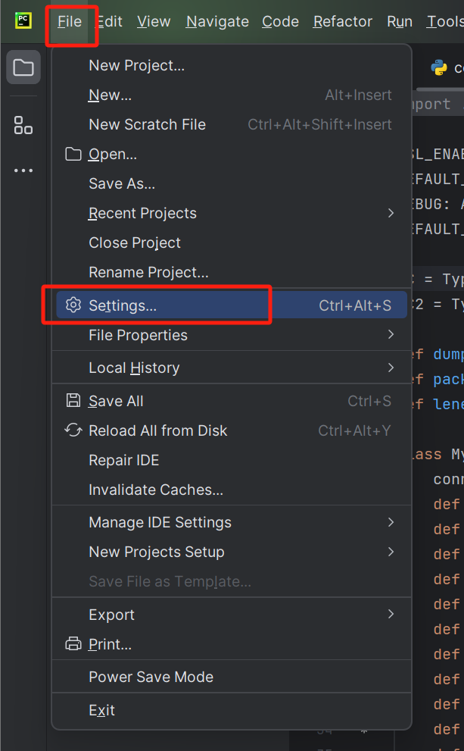This screenshot has width=464, height=751.
Task: Click Exit to quit PyCharm
Action: pyautogui.click(x=101, y=710)
